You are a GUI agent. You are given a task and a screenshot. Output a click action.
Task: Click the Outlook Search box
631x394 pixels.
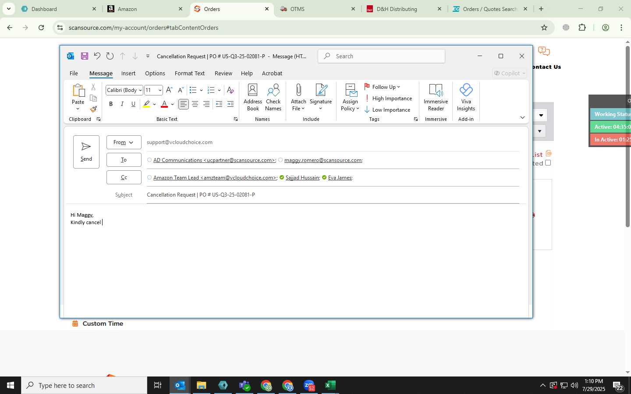click(382, 56)
